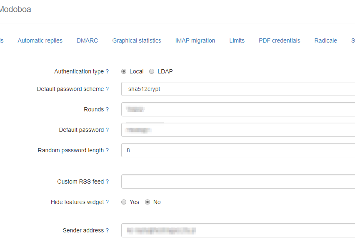The height and width of the screenshot is (242, 355).
Task: Switch to the Radicale tab
Action: point(325,40)
